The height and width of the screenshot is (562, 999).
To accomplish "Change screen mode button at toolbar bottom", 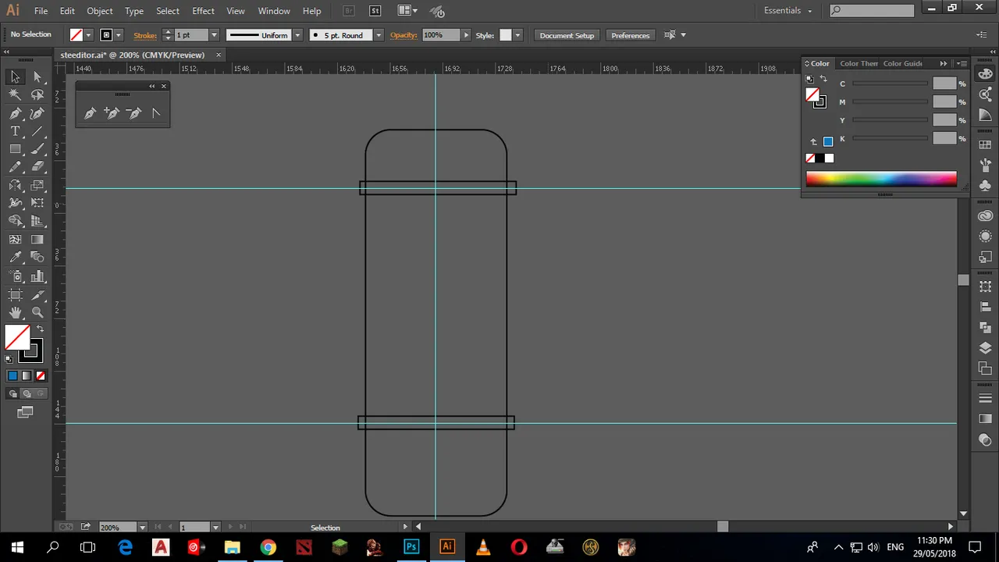I will coord(25,412).
